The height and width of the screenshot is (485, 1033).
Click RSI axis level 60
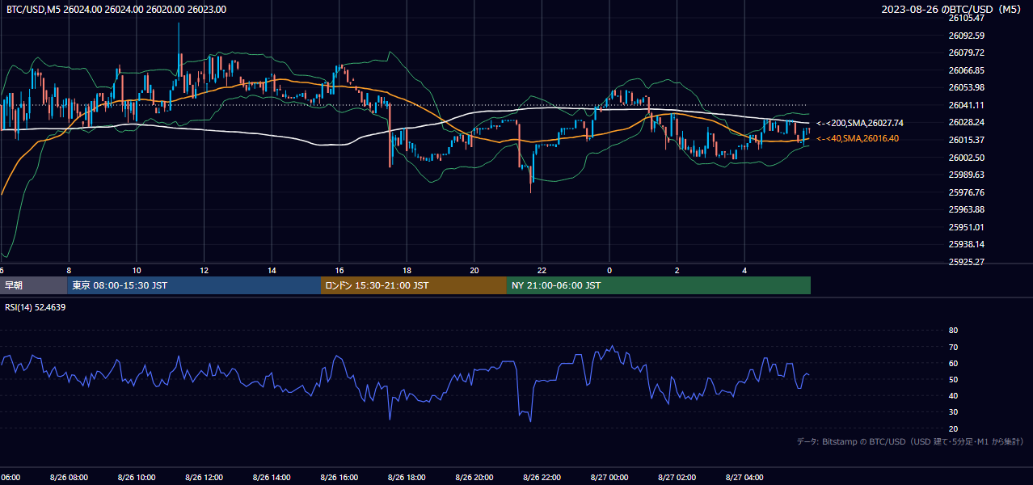tap(953, 363)
